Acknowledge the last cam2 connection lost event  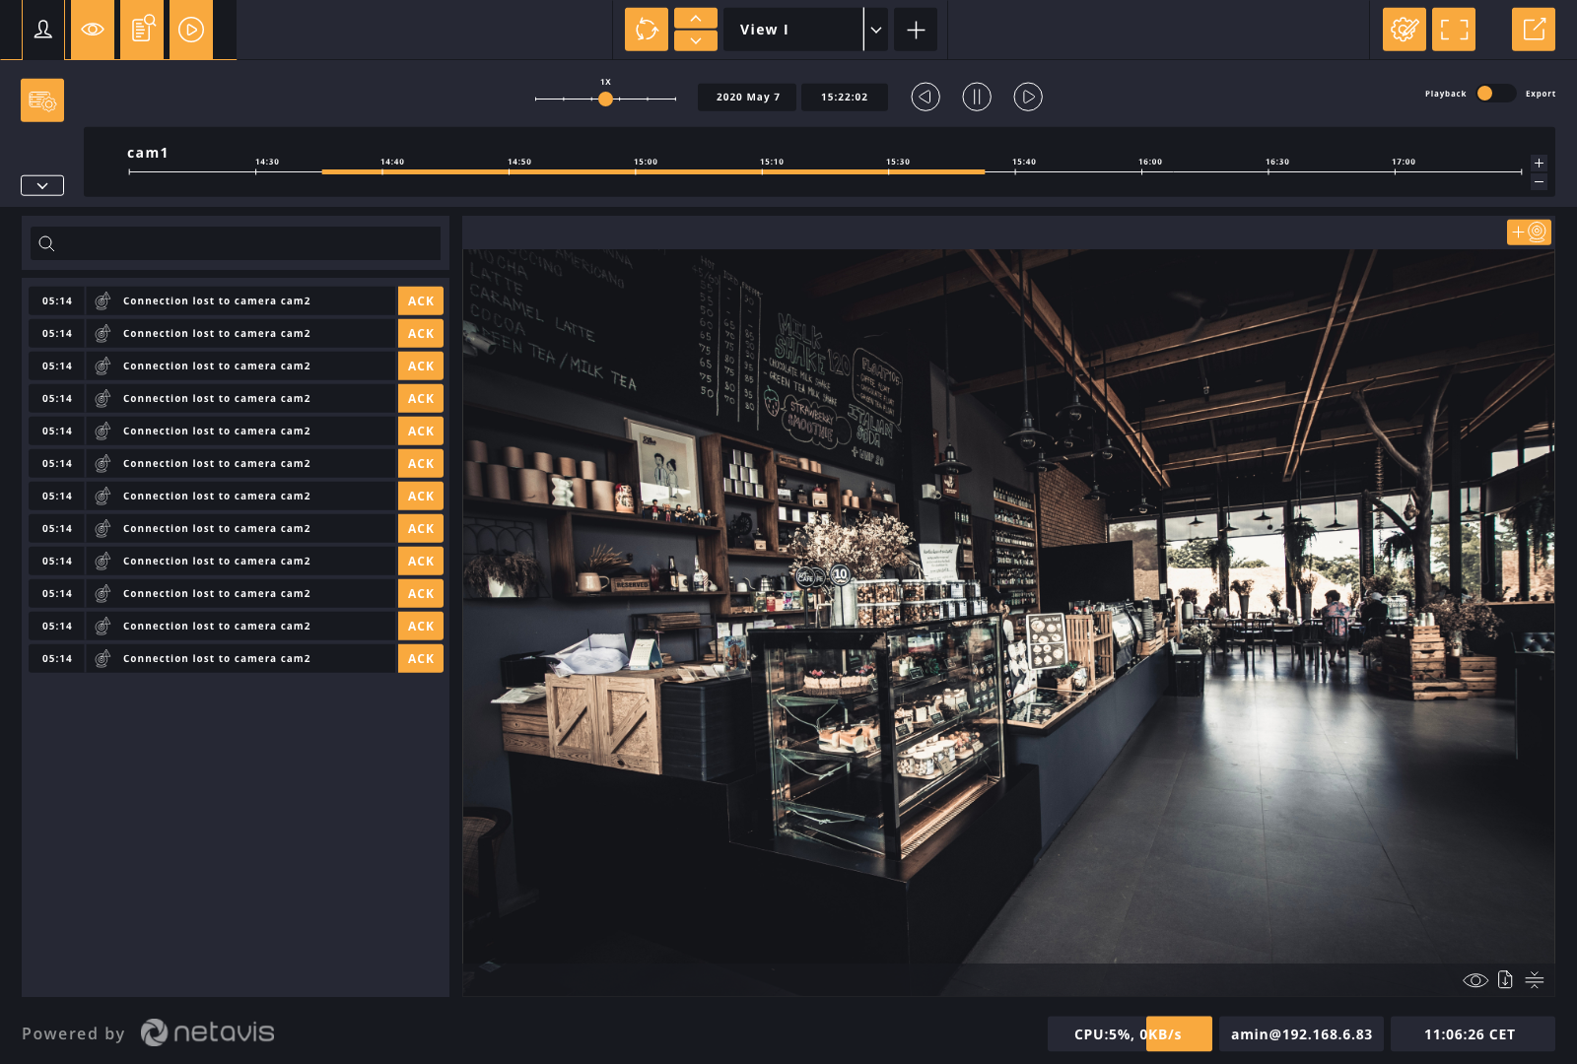click(x=421, y=659)
